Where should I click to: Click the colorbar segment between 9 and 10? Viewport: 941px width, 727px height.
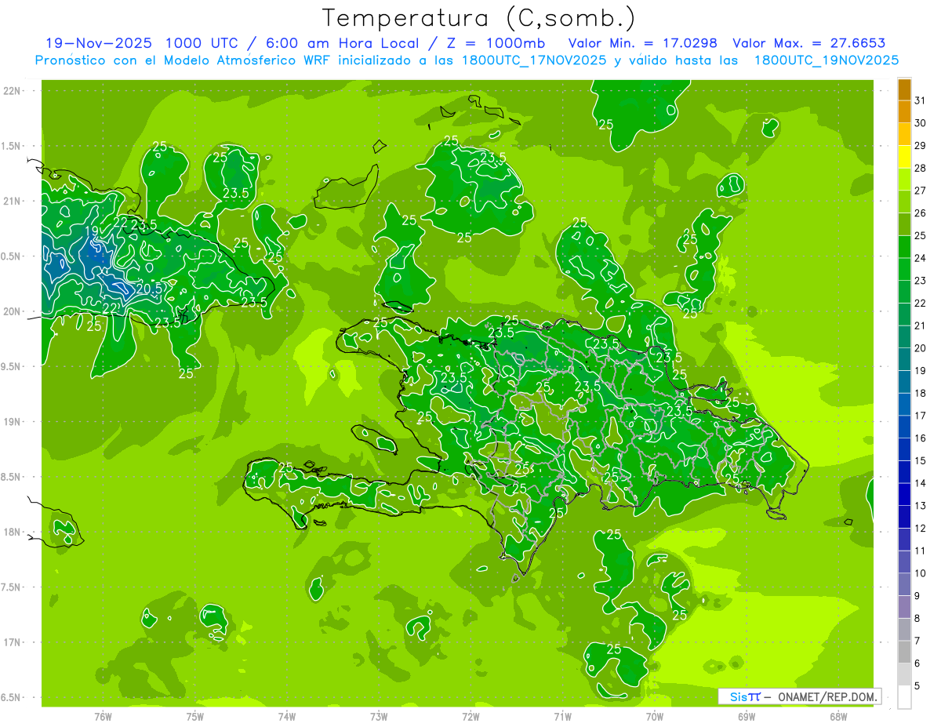[904, 585]
